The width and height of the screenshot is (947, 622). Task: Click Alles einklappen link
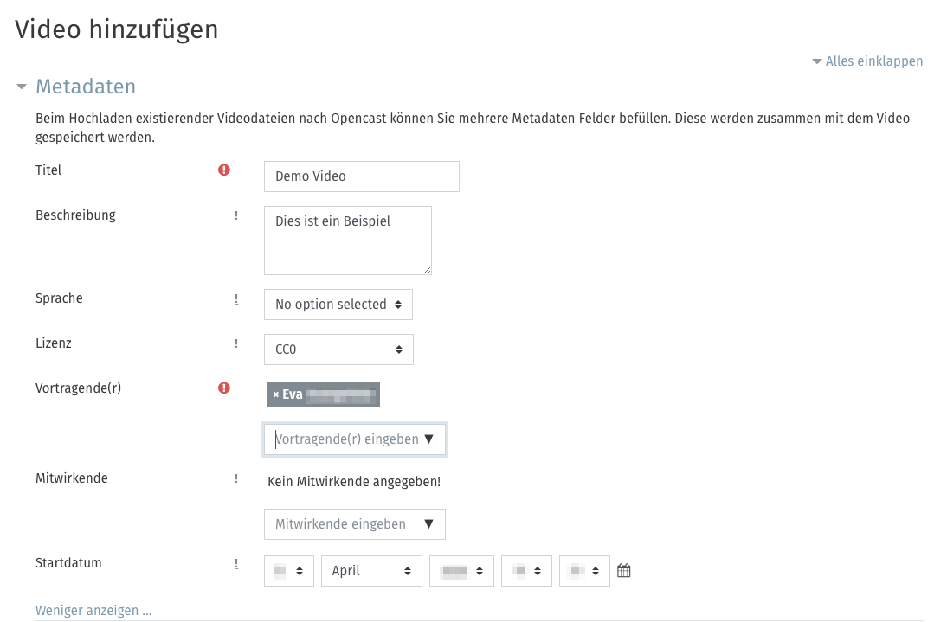click(x=867, y=61)
